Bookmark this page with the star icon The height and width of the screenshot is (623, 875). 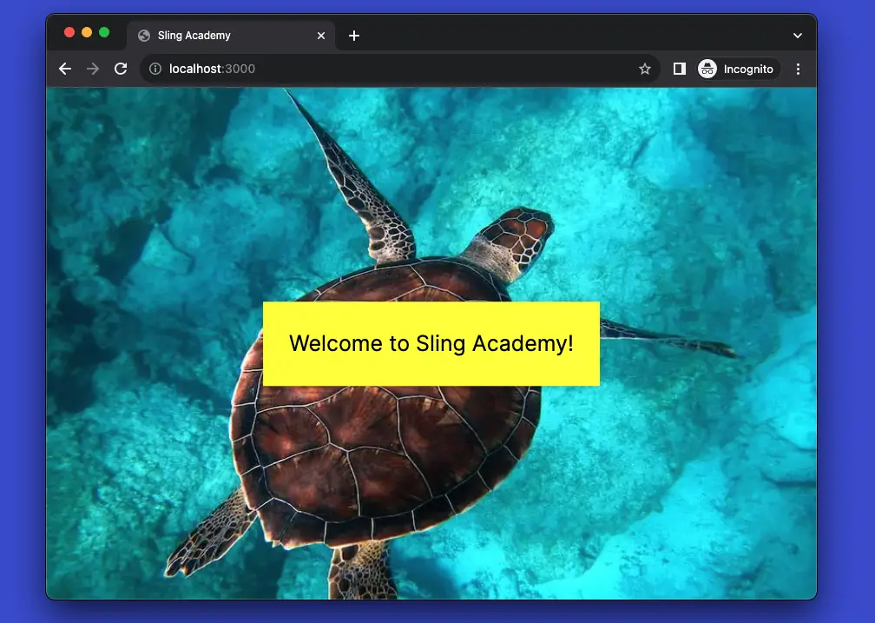point(644,69)
